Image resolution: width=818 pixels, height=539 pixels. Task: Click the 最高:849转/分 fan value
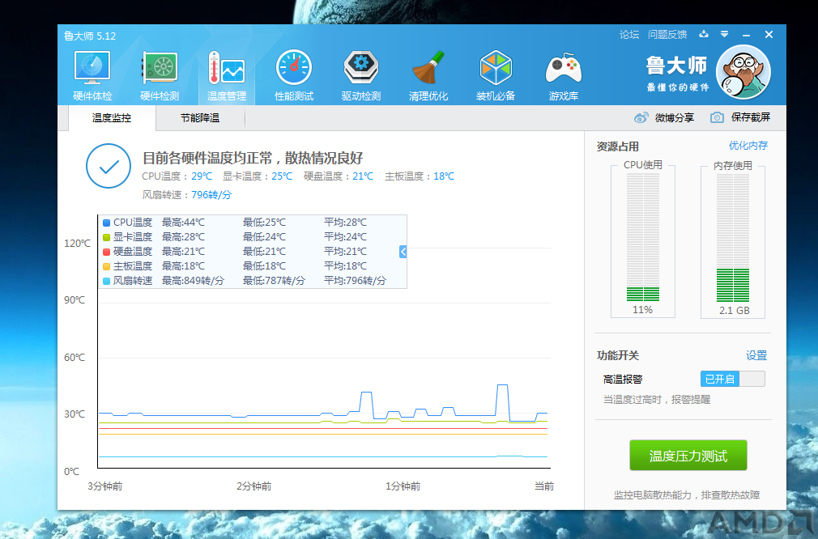[x=193, y=281]
